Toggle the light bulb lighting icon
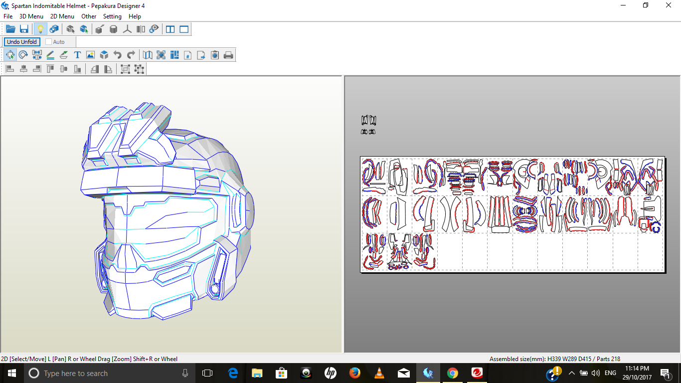Screen dimensions: 681x383 40,29
